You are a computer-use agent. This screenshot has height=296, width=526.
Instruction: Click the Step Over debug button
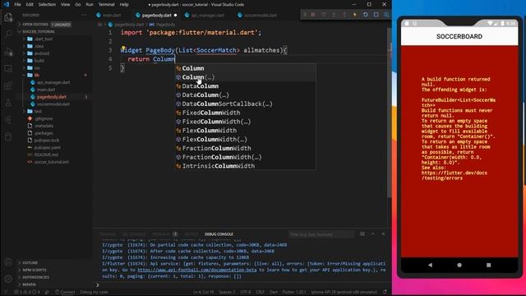coord(323,15)
